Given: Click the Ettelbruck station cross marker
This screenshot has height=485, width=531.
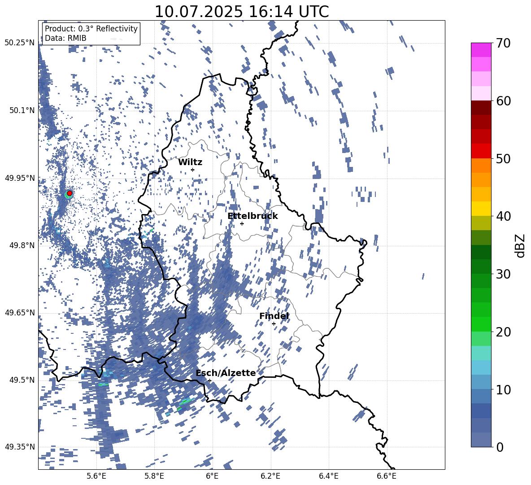Looking at the screenshot, I should [x=242, y=223].
